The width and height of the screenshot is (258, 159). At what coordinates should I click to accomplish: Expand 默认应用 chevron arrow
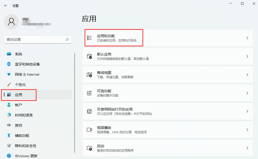tap(247, 56)
